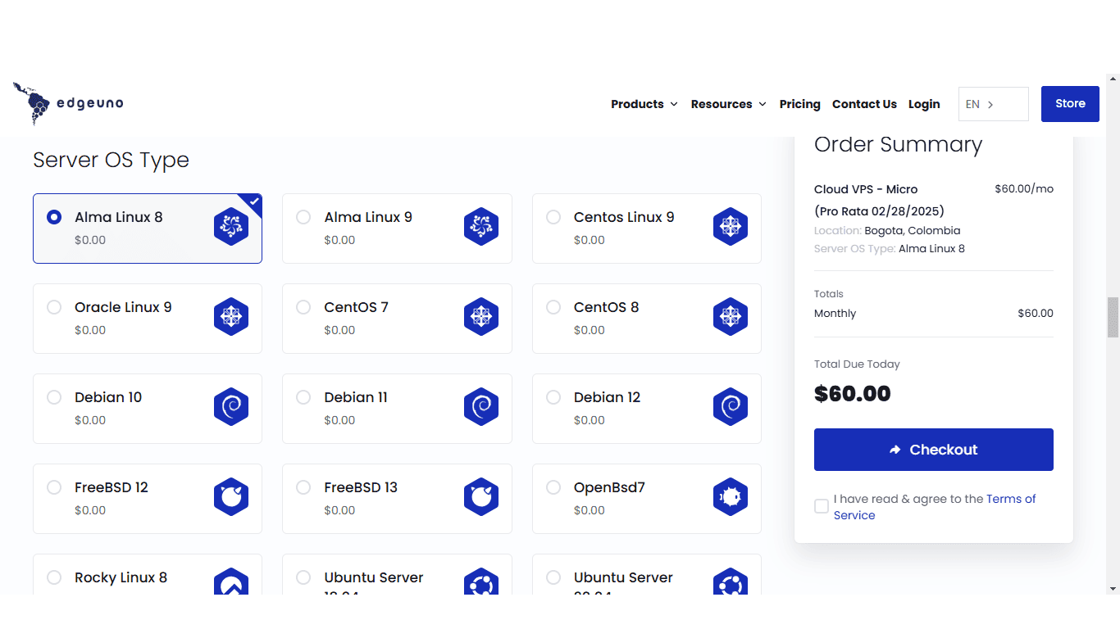Viewport: 1120px width, 629px height.
Task: Click the Alma Linux 8 hexagon icon
Action: tap(231, 227)
